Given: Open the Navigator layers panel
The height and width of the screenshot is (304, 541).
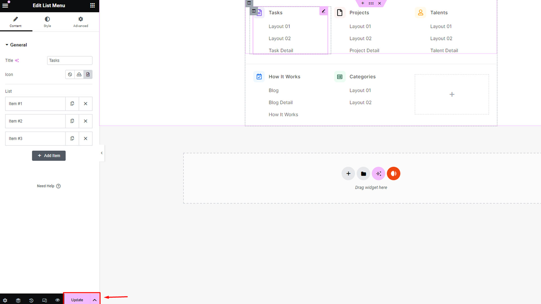Looking at the screenshot, I should (x=18, y=300).
